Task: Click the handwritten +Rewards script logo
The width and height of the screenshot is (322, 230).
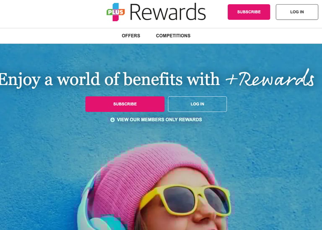Action: click(x=270, y=78)
